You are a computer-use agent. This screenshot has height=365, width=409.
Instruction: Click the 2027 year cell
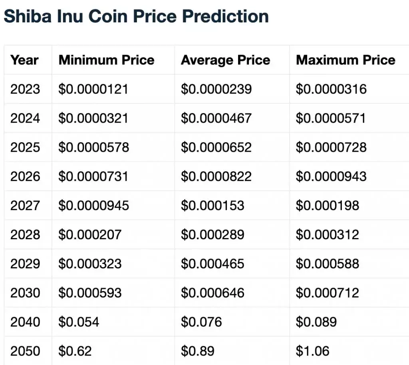click(x=25, y=206)
